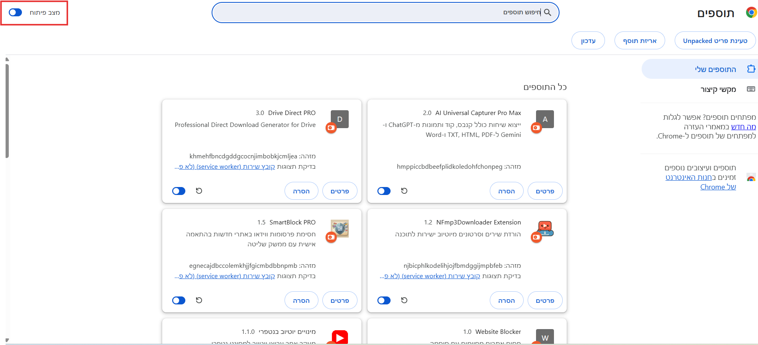Click the ID text egnecajdbccolemkhjjfgicmbdbbnpmb
The image size is (758, 345).
[x=243, y=265]
